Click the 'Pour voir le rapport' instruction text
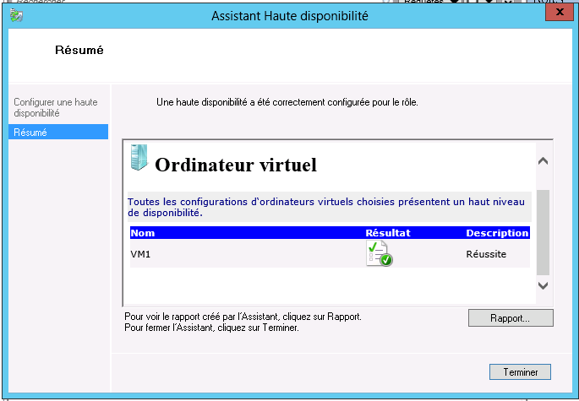579x401 pixels. point(243,317)
